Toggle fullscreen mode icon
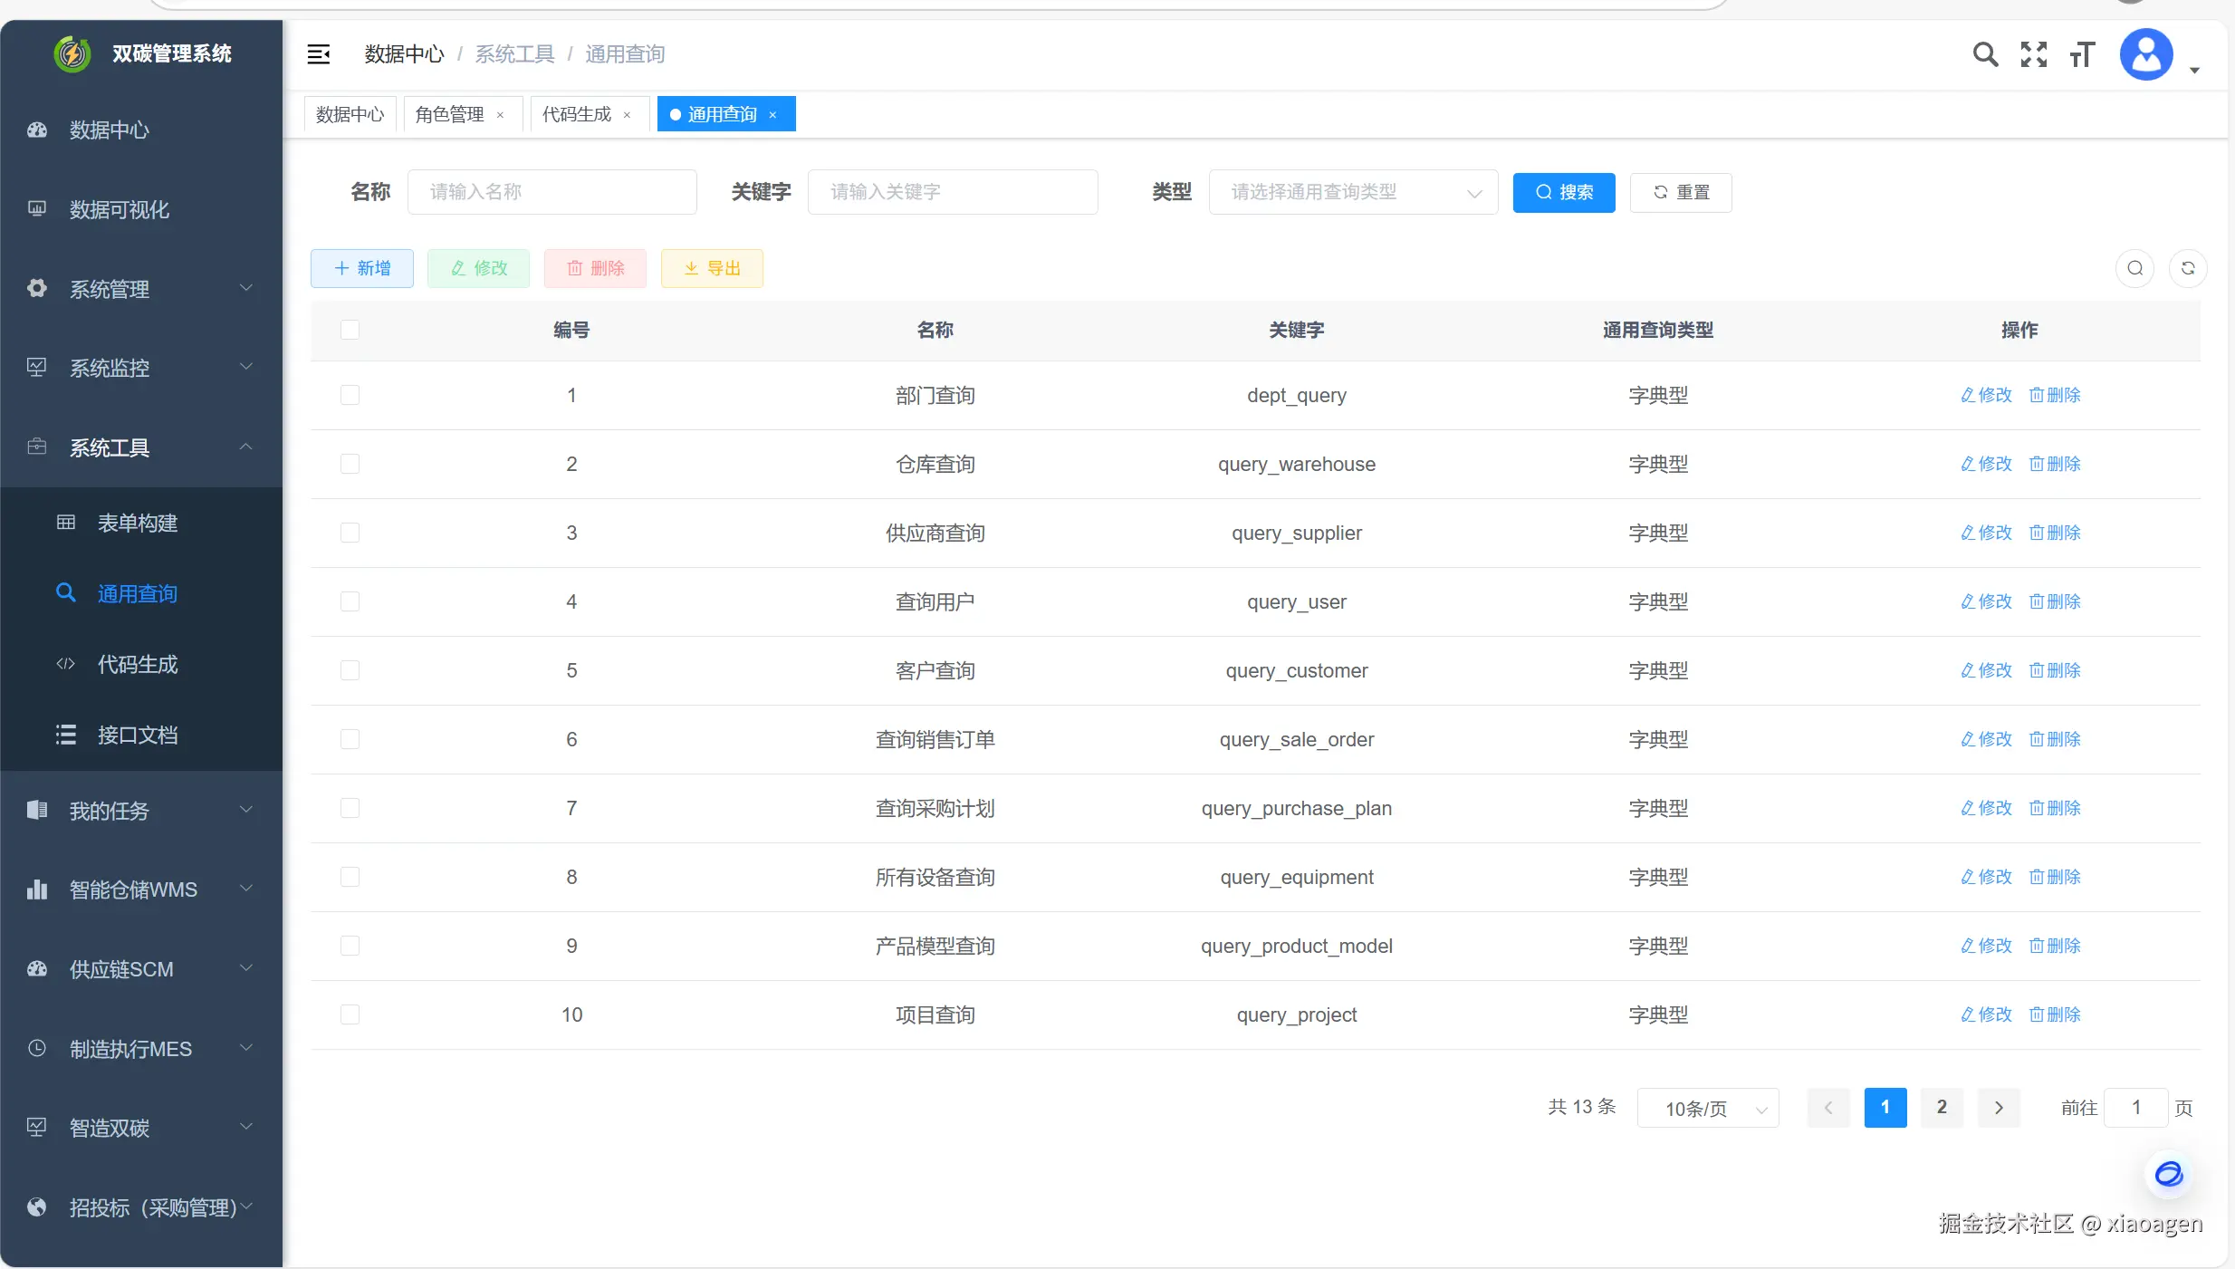 point(2033,54)
